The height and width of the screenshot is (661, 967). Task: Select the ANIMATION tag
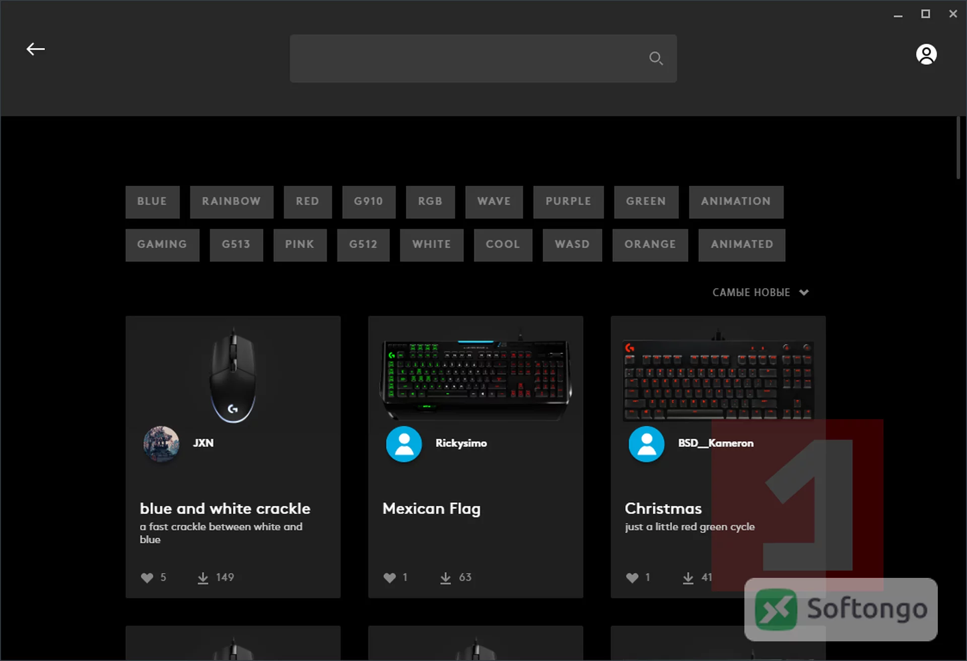[736, 202]
